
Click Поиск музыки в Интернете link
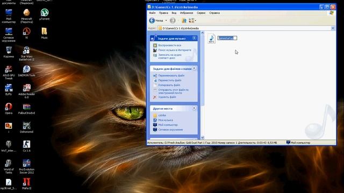(x=175, y=50)
